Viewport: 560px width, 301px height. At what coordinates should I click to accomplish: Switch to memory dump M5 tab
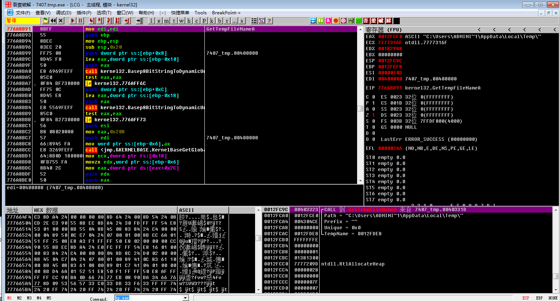[x=49, y=298]
